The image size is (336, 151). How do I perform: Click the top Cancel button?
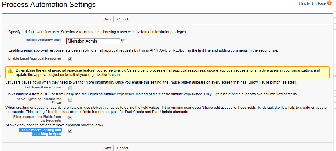coord(123,19)
